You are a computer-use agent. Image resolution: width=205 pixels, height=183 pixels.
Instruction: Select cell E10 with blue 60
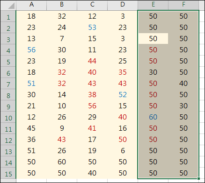point(153,117)
